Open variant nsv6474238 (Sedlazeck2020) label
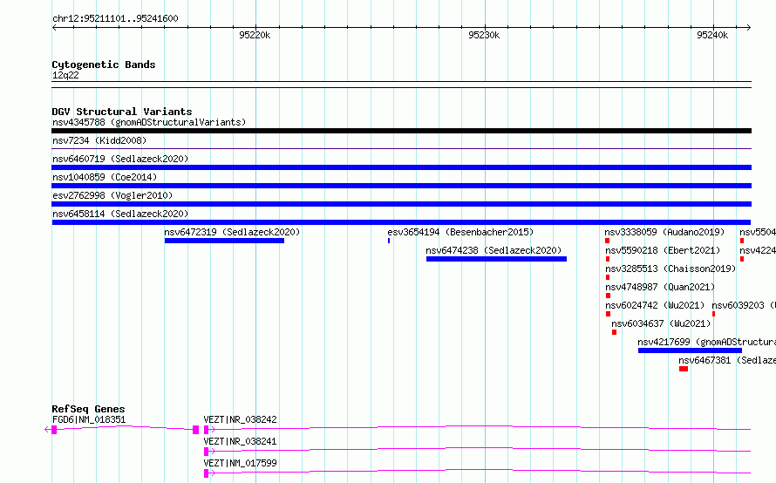The height and width of the screenshot is (483, 776). tap(494, 250)
